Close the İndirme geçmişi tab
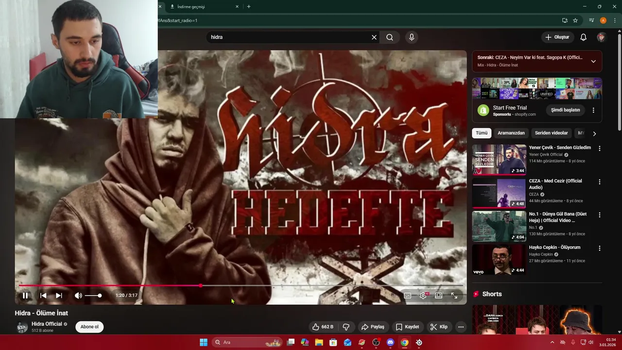This screenshot has width=622, height=350. pyautogui.click(x=237, y=7)
